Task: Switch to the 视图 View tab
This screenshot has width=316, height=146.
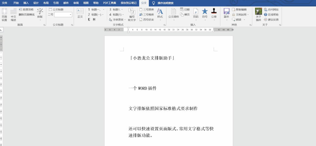Action: tap(86, 3)
